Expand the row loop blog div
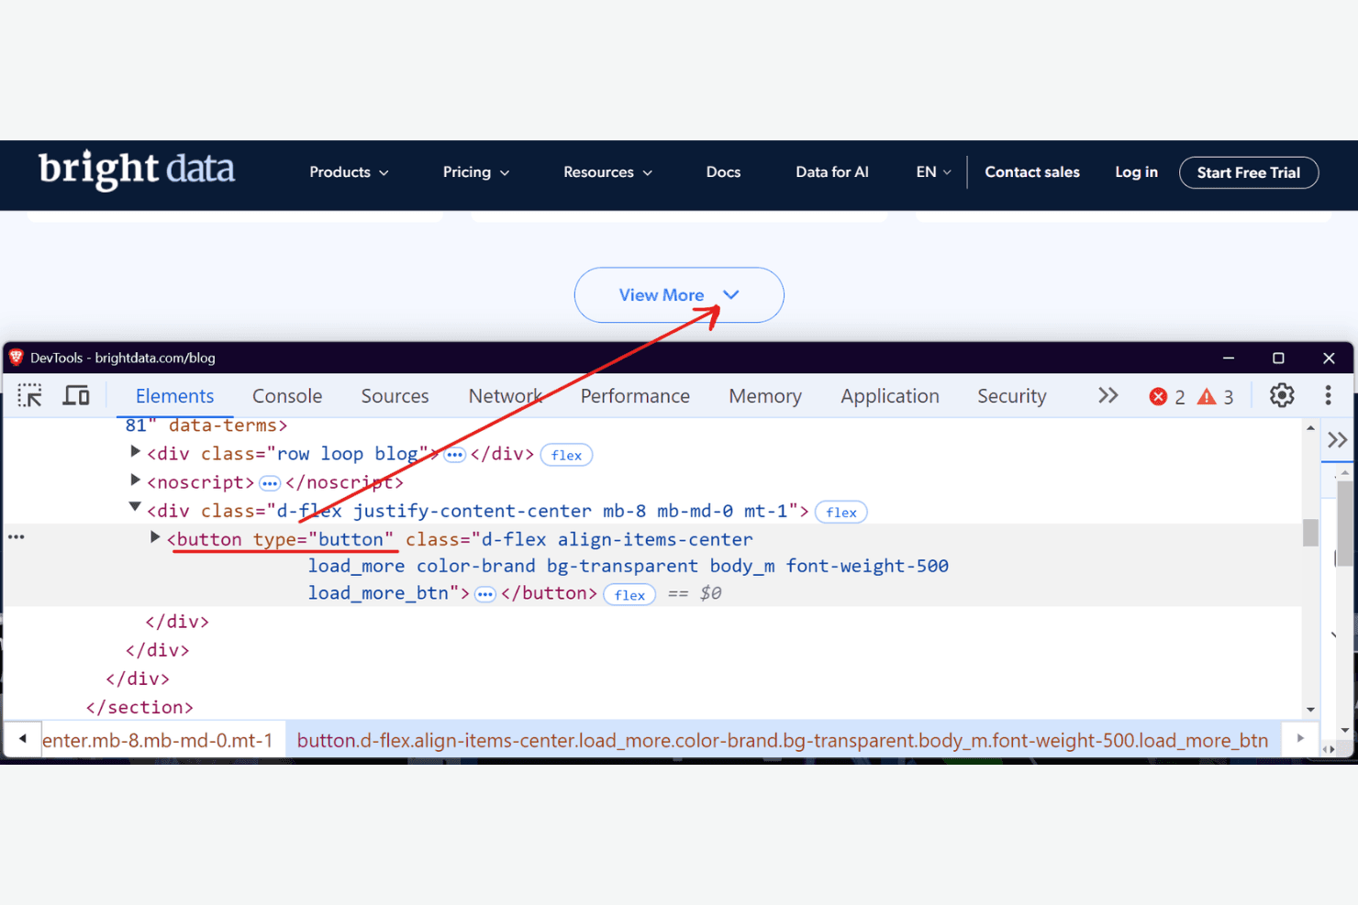The image size is (1358, 905). click(135, 451)
